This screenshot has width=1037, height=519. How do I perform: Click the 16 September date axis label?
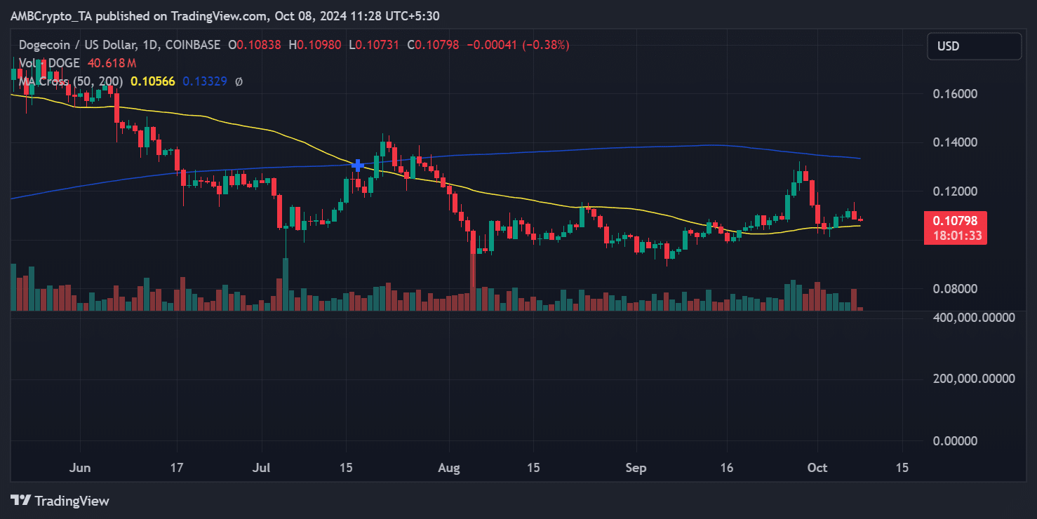(727, 468)
